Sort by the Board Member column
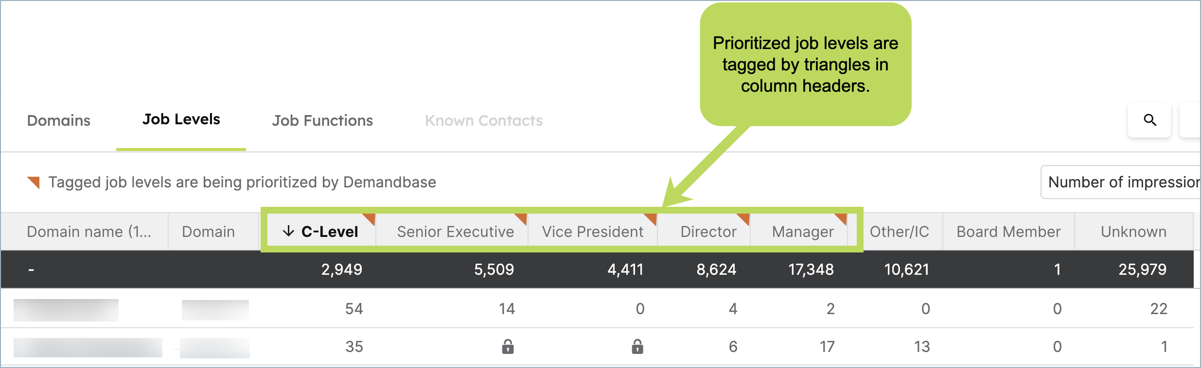Screen dimensions: 1201x368 [x=1008, y=232]
